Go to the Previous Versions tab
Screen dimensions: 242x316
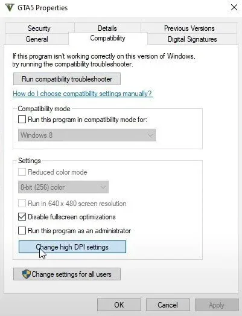pos(189,28)
